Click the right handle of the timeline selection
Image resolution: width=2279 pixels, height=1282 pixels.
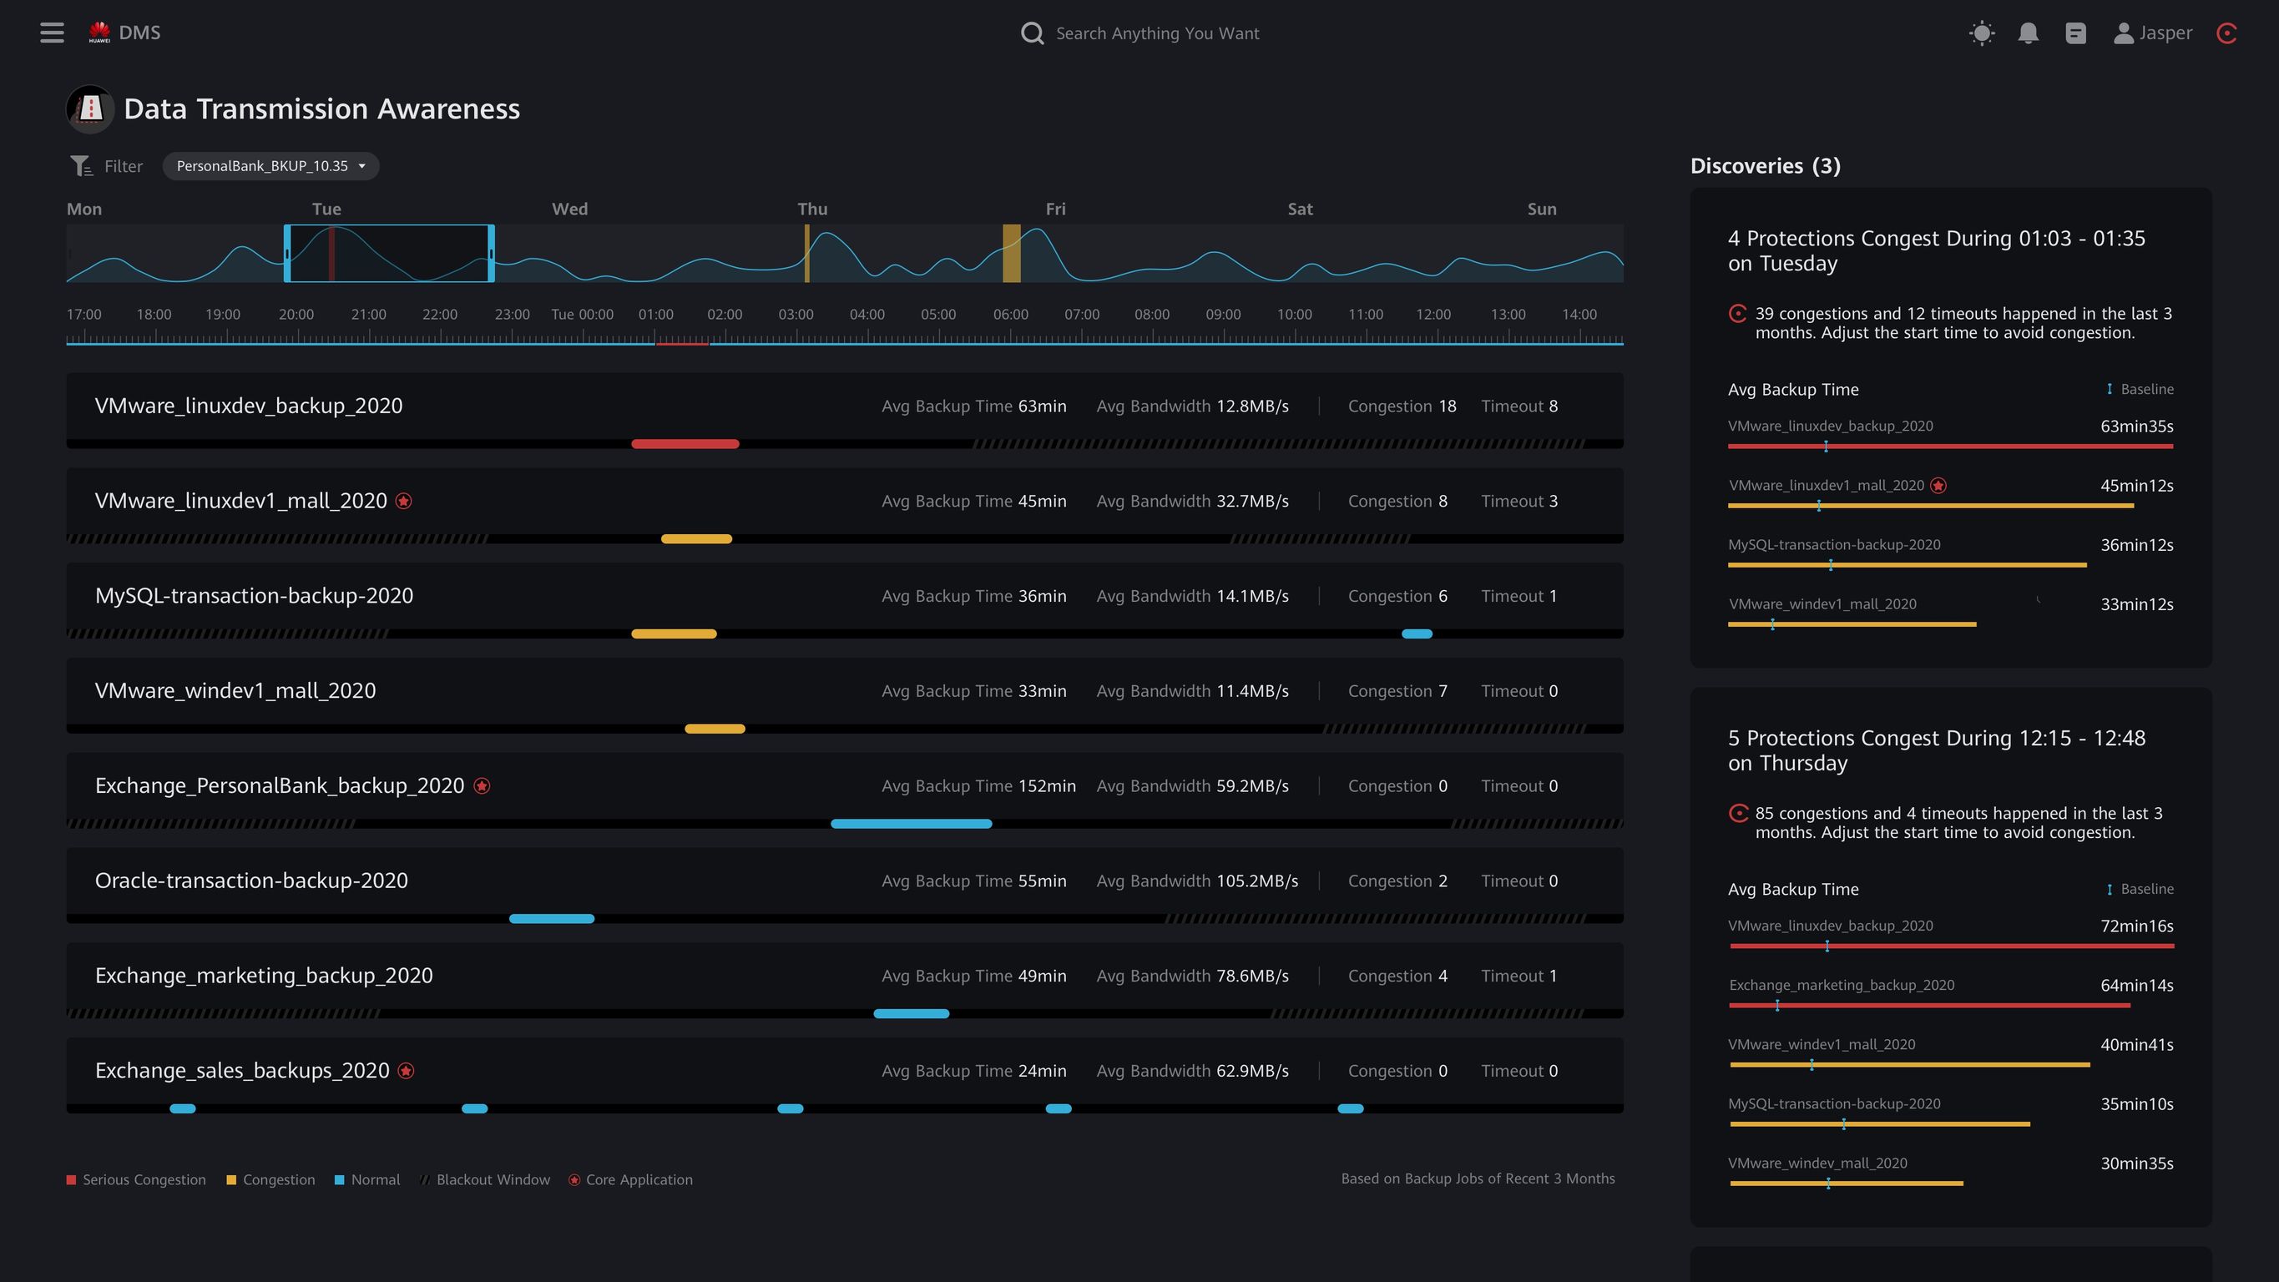[x=491, y=254]
